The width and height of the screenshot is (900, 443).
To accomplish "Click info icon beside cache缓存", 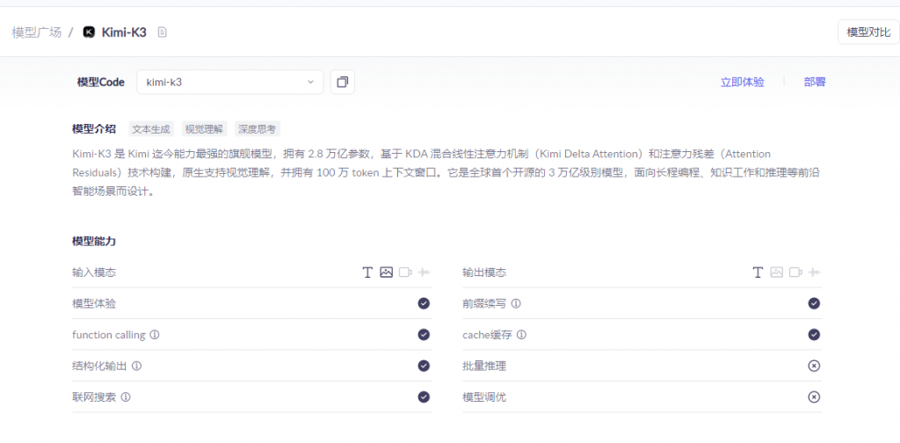I will click(522, 335).
